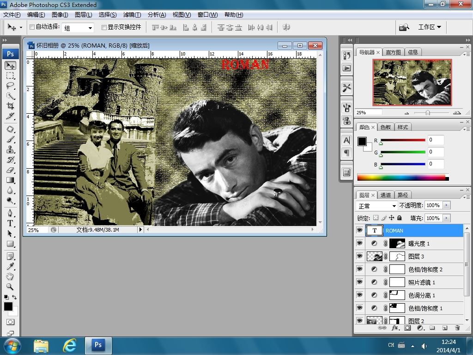
Task: Hide the 色调分离 1 layer
Action: [359, 295]
